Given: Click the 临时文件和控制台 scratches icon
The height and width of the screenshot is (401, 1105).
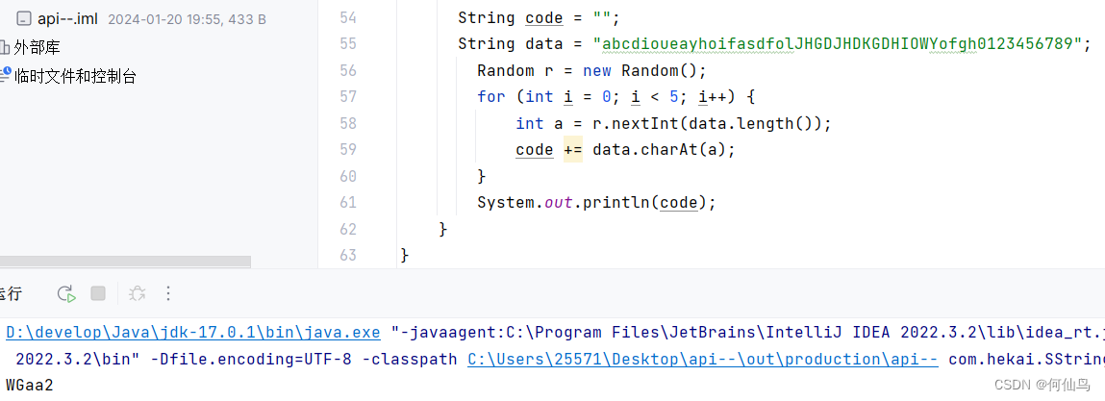Looking at the screenshot, I should [x=5, y=76].
